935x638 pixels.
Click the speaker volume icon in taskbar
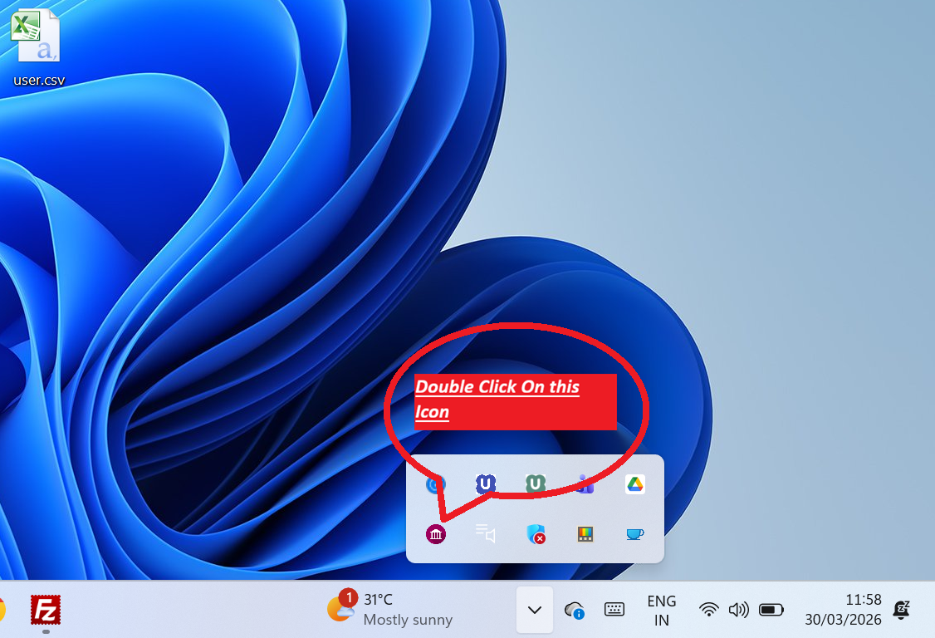(738, 610)
